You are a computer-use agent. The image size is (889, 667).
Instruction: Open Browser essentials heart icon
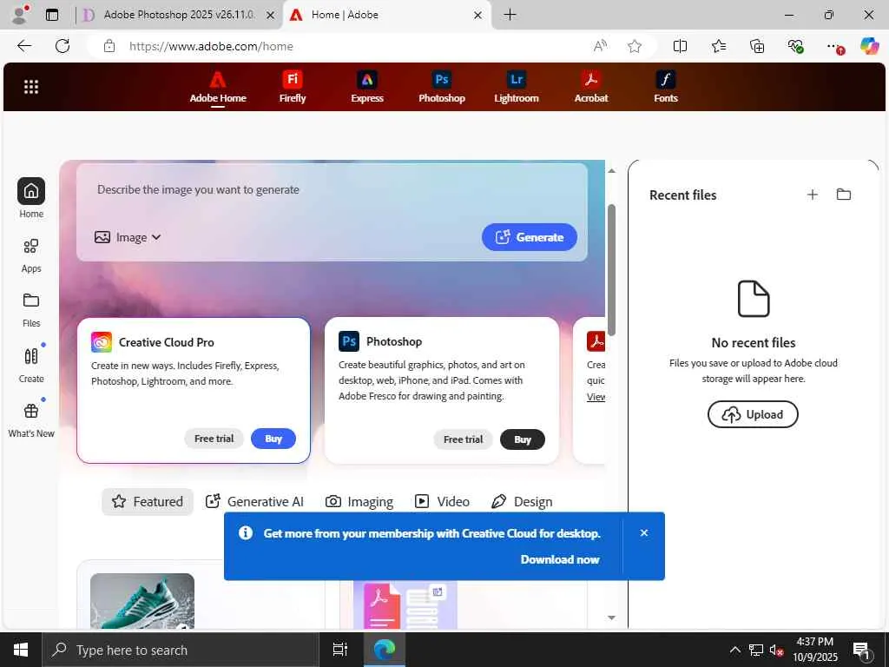[x=795, y=46]
